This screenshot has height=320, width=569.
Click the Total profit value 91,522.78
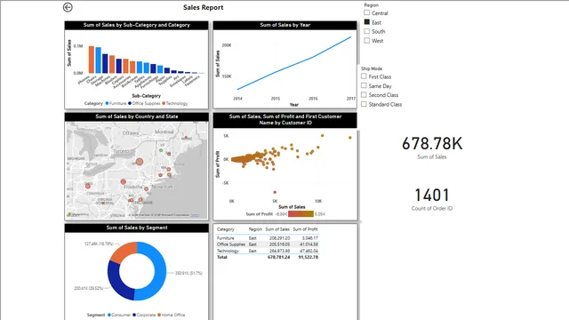309,257
